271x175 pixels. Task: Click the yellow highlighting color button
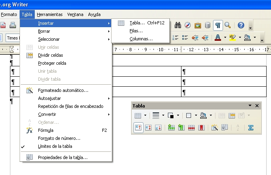pyautogui.click(x=232, y=38)
